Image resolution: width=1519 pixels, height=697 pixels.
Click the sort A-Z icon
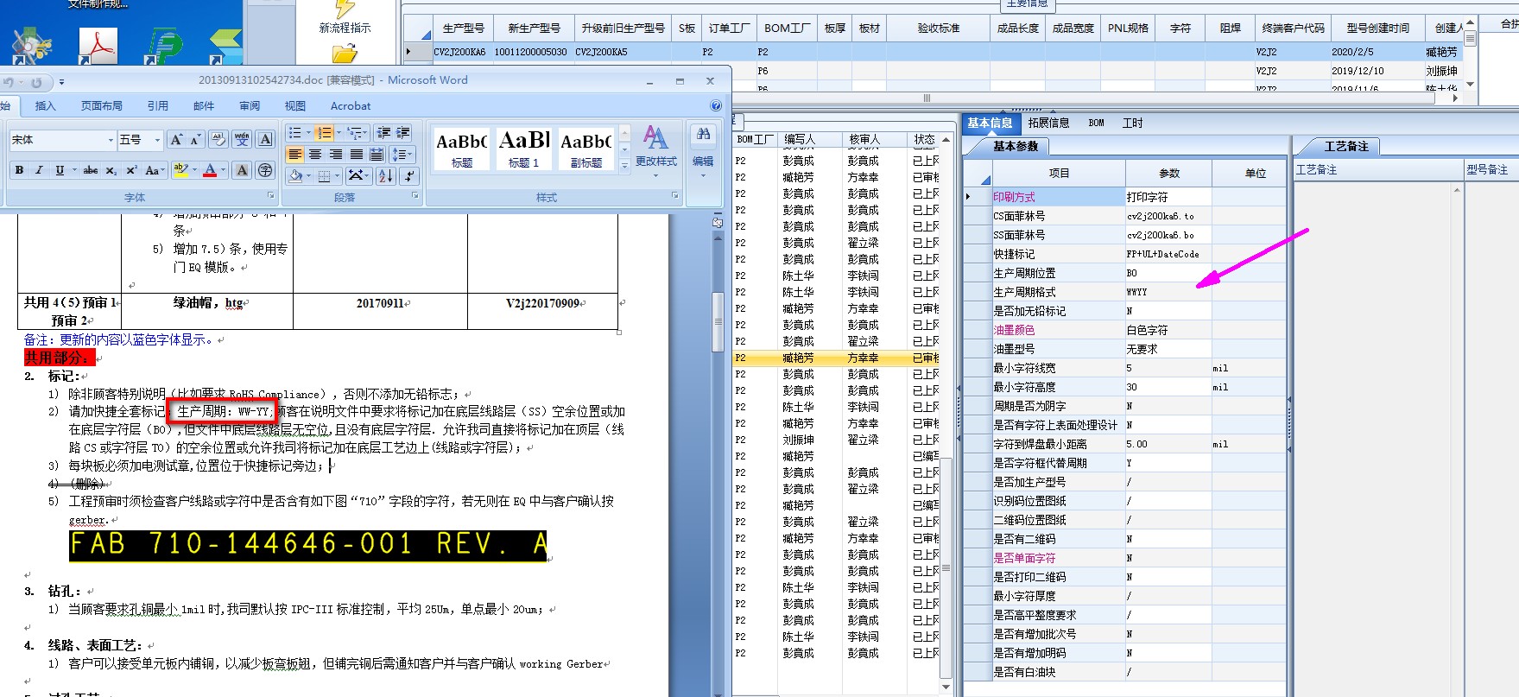386,175
